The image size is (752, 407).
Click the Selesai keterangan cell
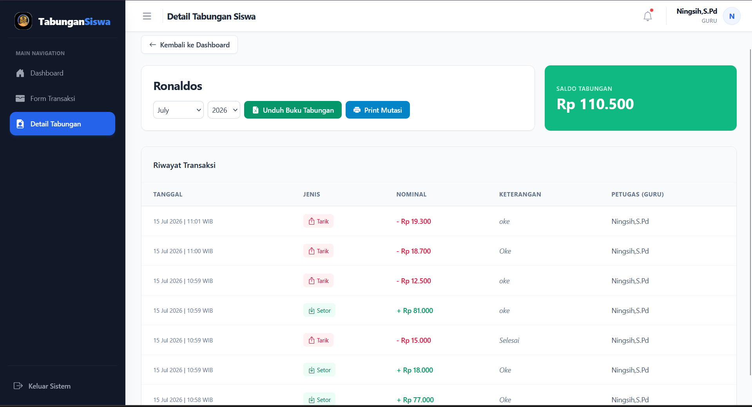click(x=509, y=340)
